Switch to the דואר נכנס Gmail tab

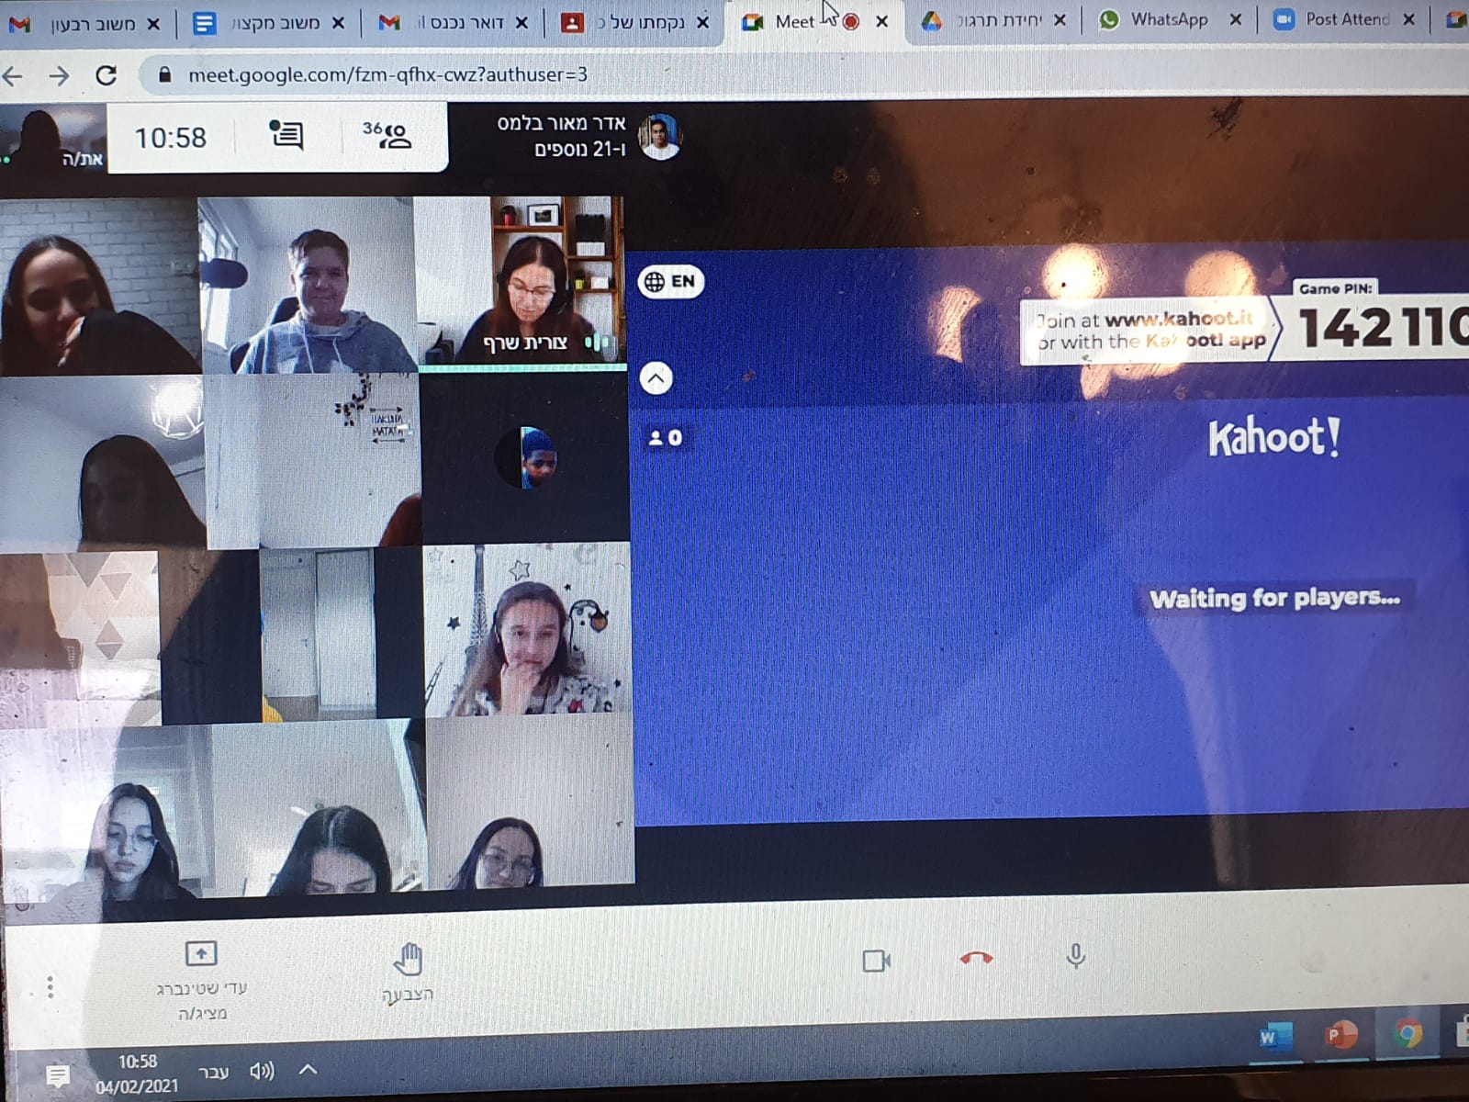[456, 22]
